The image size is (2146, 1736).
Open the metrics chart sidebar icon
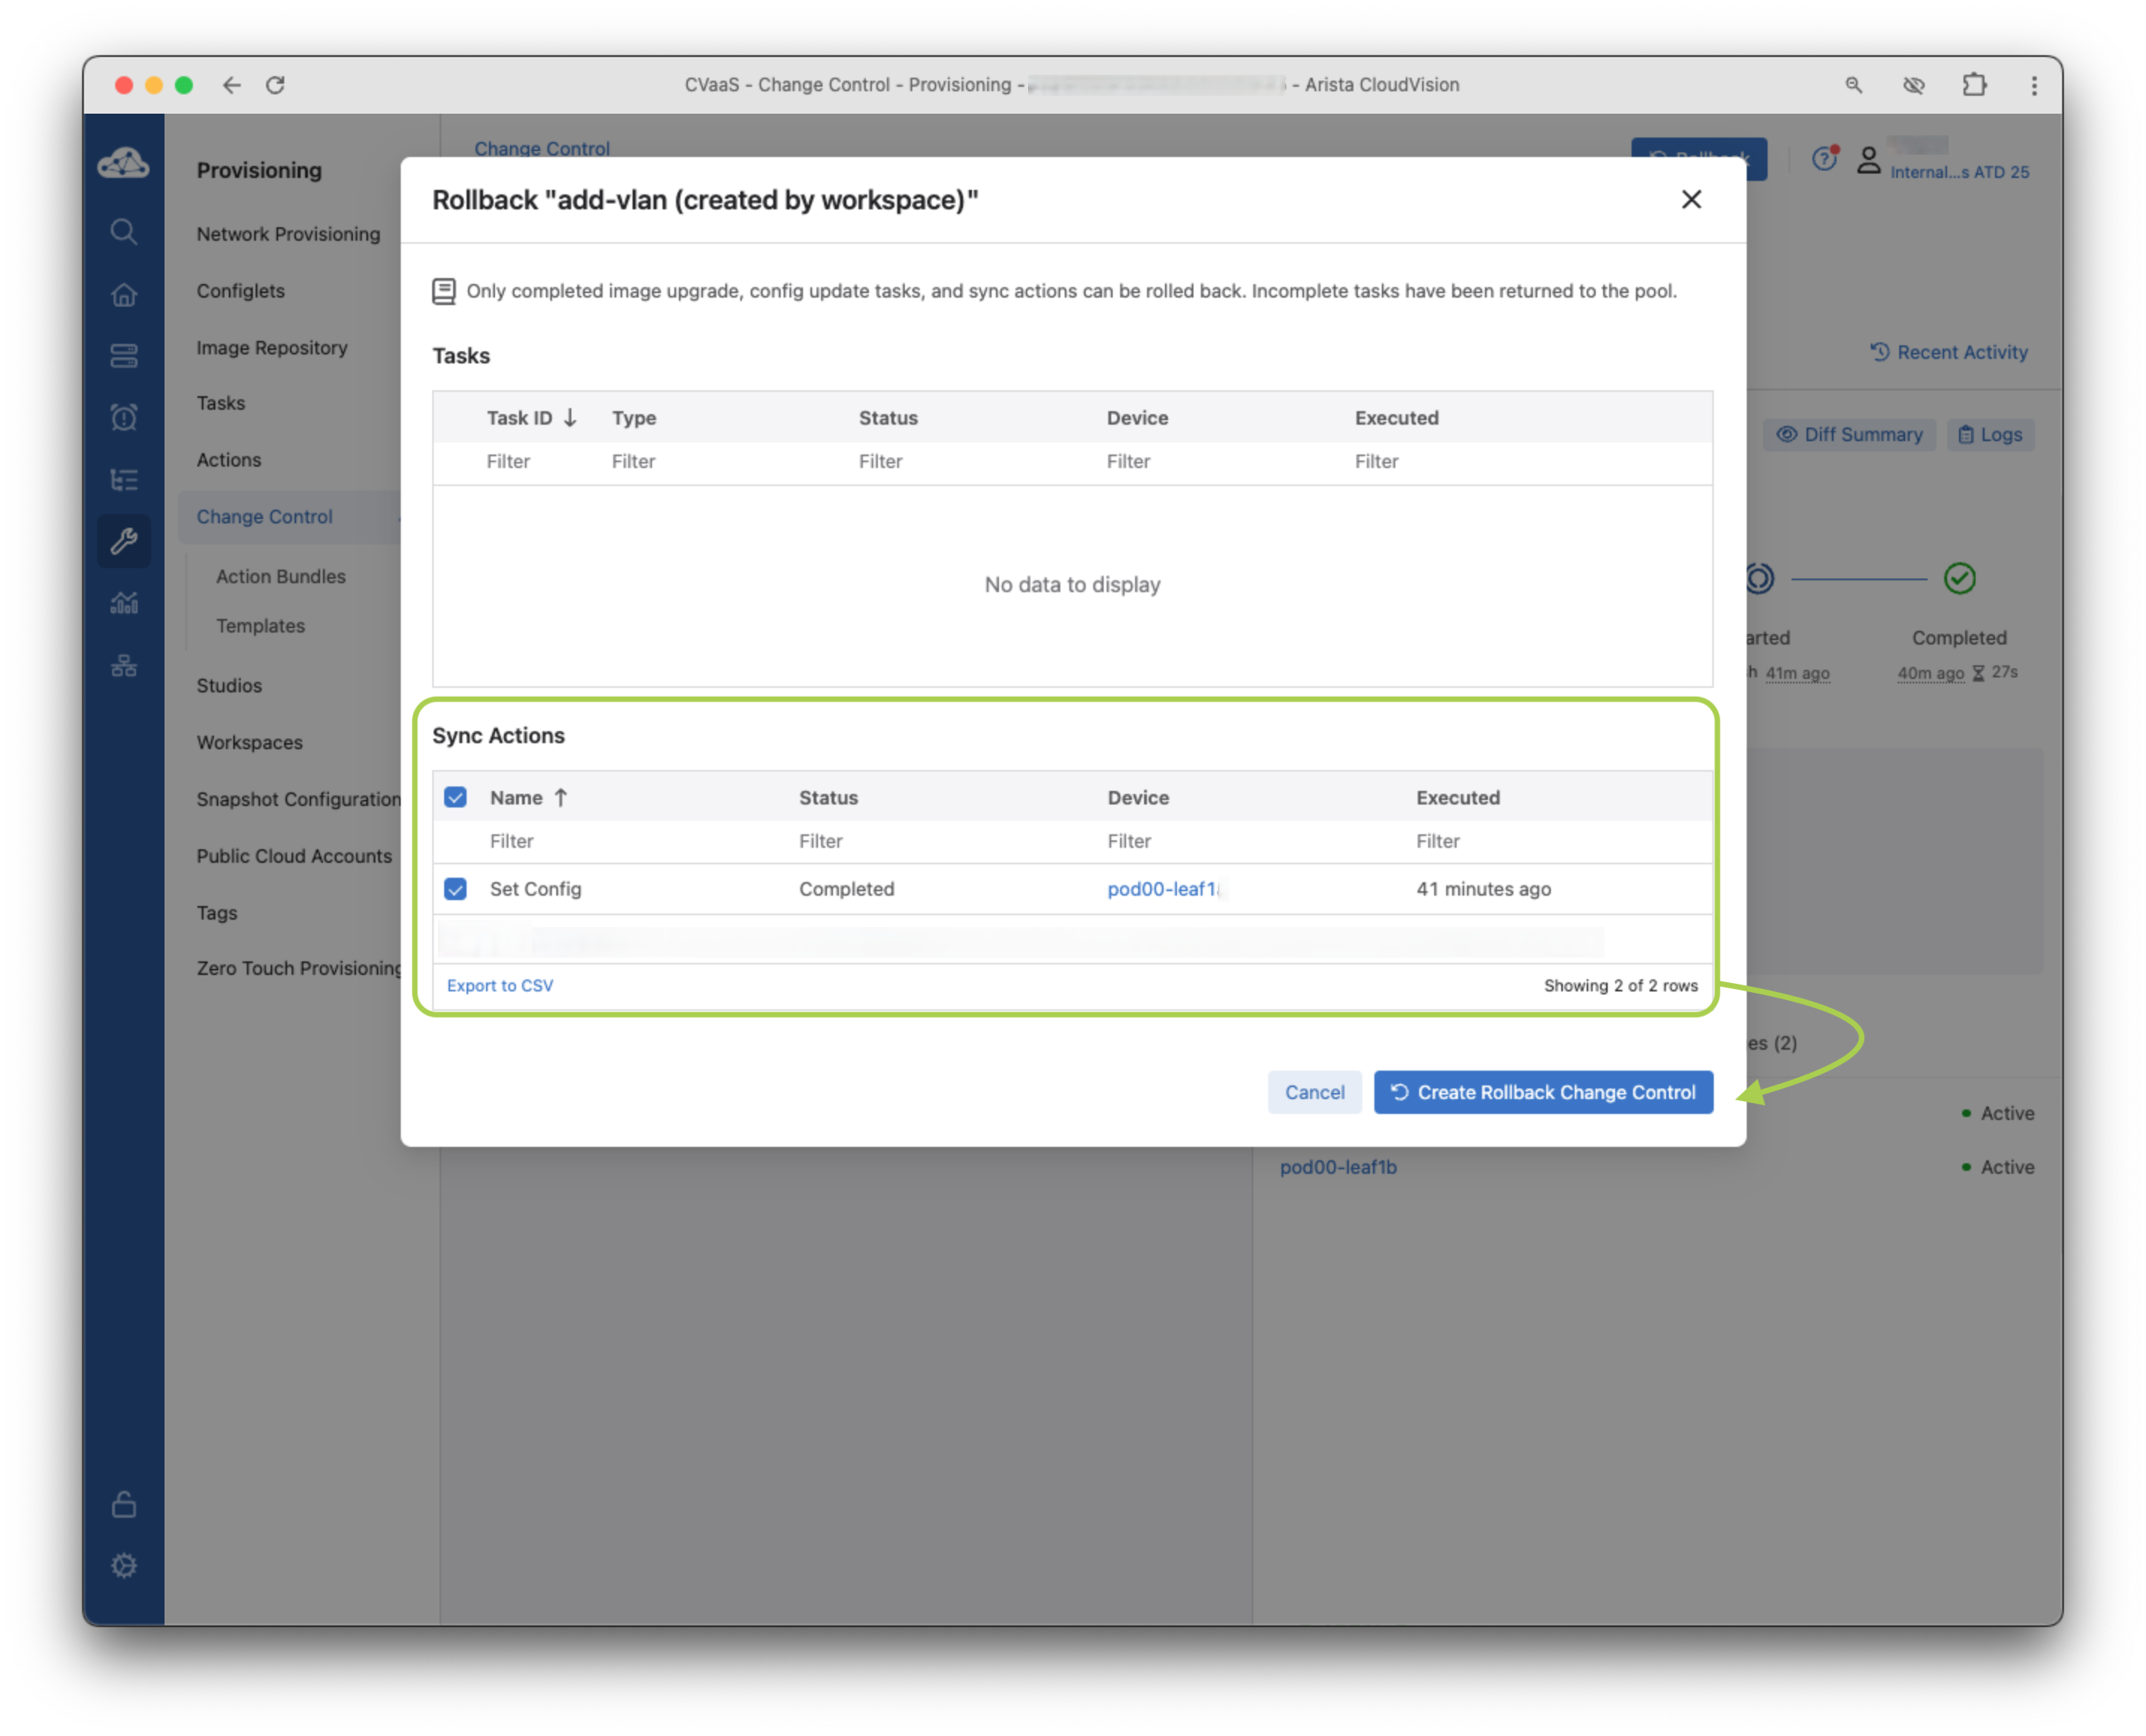tap(123, 603)
